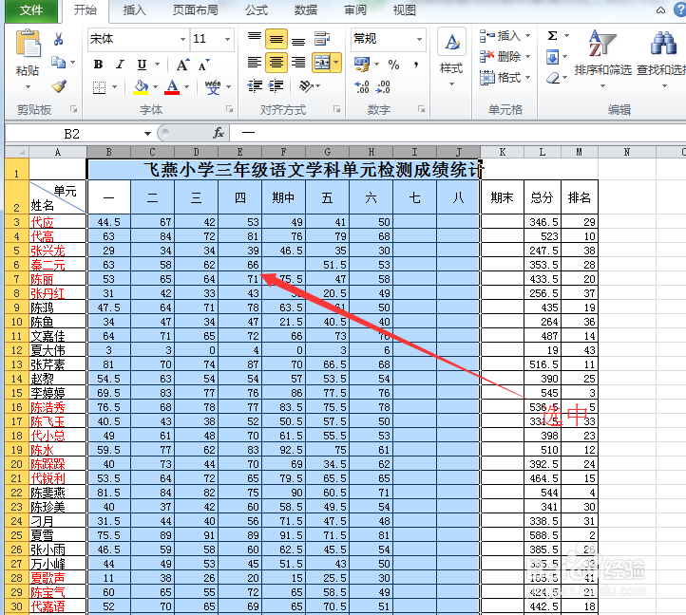Increase font size with the large A
Viewport: 686px width, 615px height.
tap(182, 65)
